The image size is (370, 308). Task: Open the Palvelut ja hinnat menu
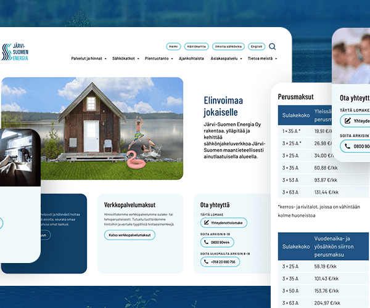[x=86, y=59]
